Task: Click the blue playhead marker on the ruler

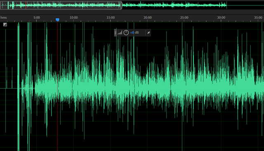Action: (57, 20)
